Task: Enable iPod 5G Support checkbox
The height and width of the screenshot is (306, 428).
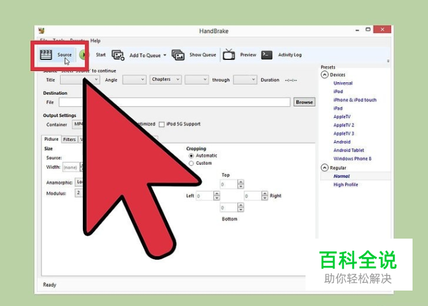Action: click(x=161, y=124)
